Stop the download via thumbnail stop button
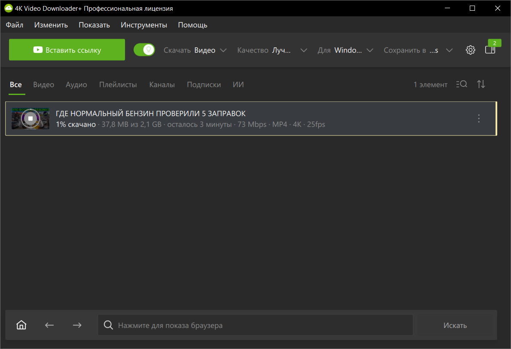Screen dimensions: 511x349 (x=30, y=118)
